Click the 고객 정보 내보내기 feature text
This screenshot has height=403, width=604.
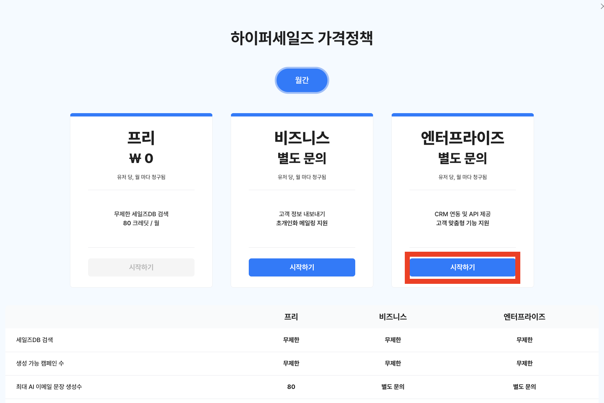pos(302,214)
